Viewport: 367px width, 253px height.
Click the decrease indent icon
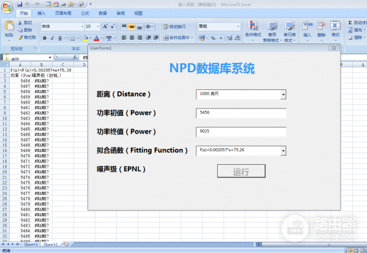click(x=149, y=38)
